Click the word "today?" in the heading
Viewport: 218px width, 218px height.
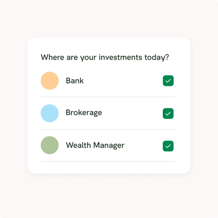point(157,58)
